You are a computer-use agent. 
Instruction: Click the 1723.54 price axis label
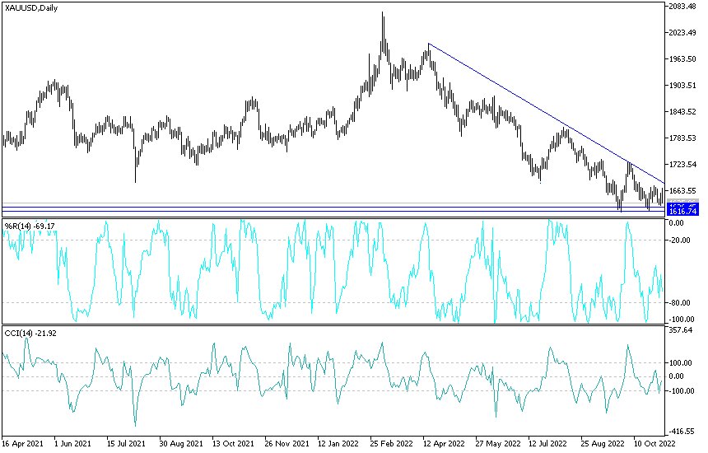pyautogui.click(x=683, y=165)
